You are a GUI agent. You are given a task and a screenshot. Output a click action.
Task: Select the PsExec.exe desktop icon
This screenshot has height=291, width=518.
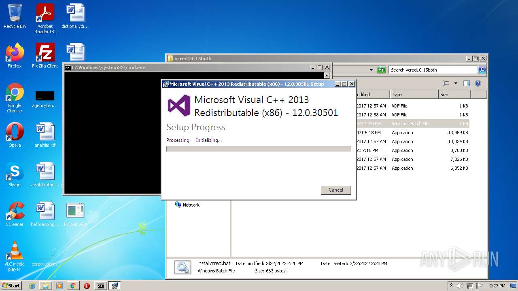75,214
